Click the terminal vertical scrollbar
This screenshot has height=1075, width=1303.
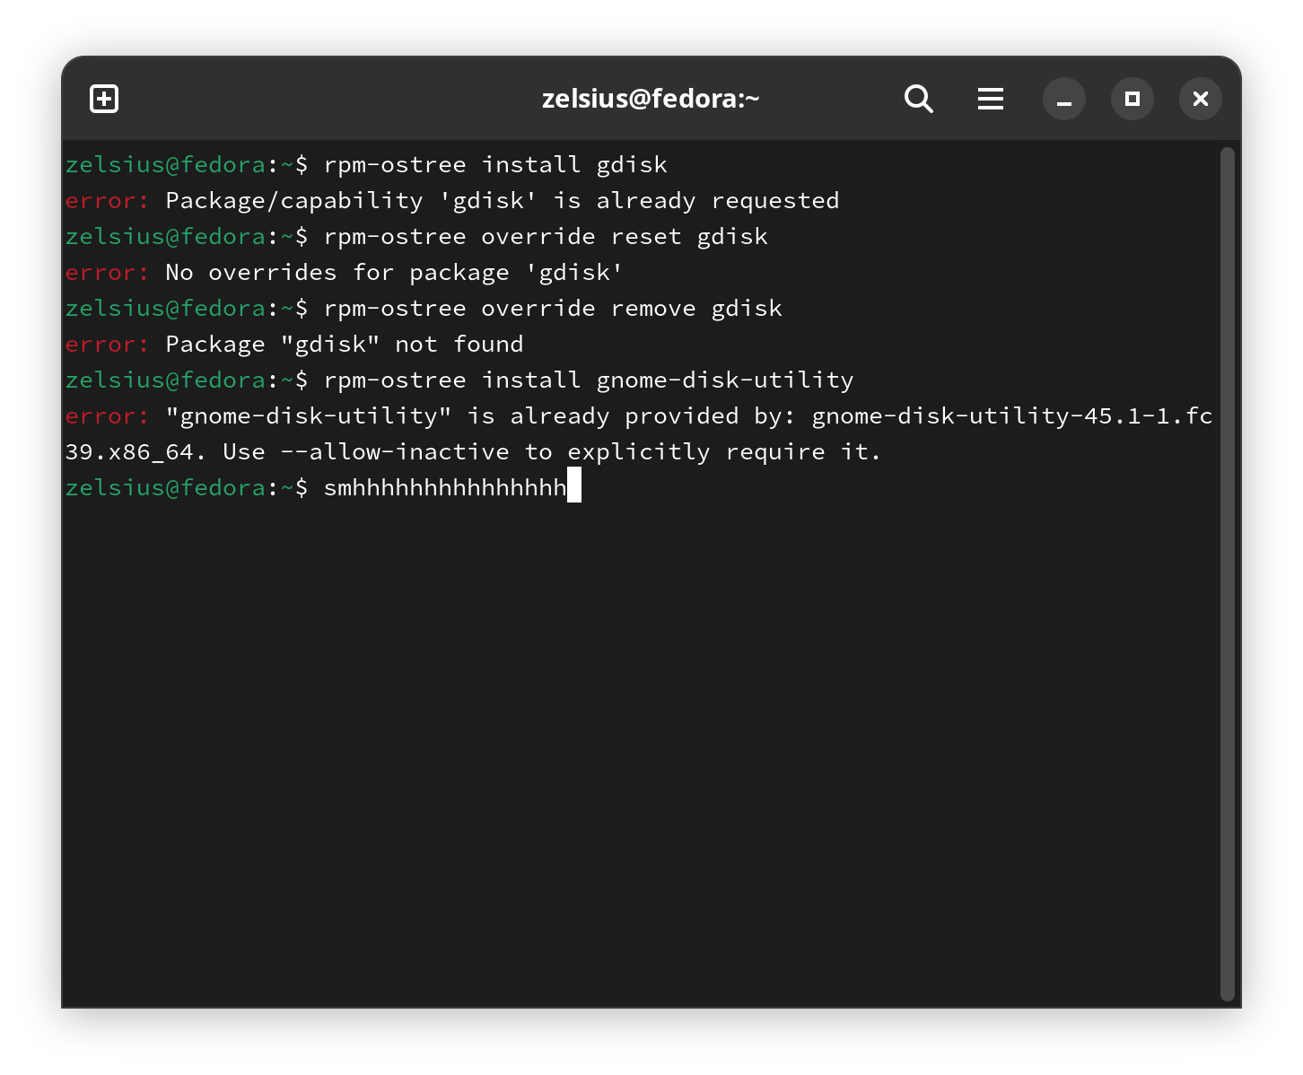1227,574
